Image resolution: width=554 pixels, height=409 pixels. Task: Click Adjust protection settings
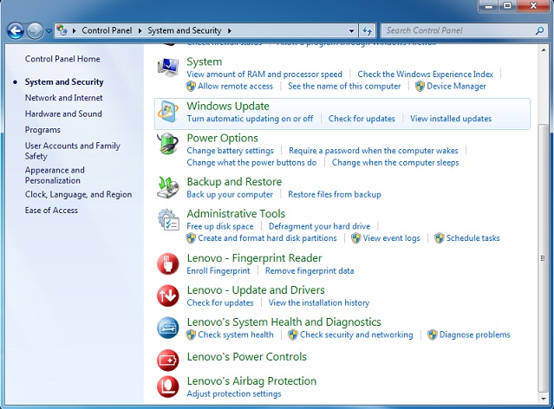pyautogui.click(x=234, y=393)
